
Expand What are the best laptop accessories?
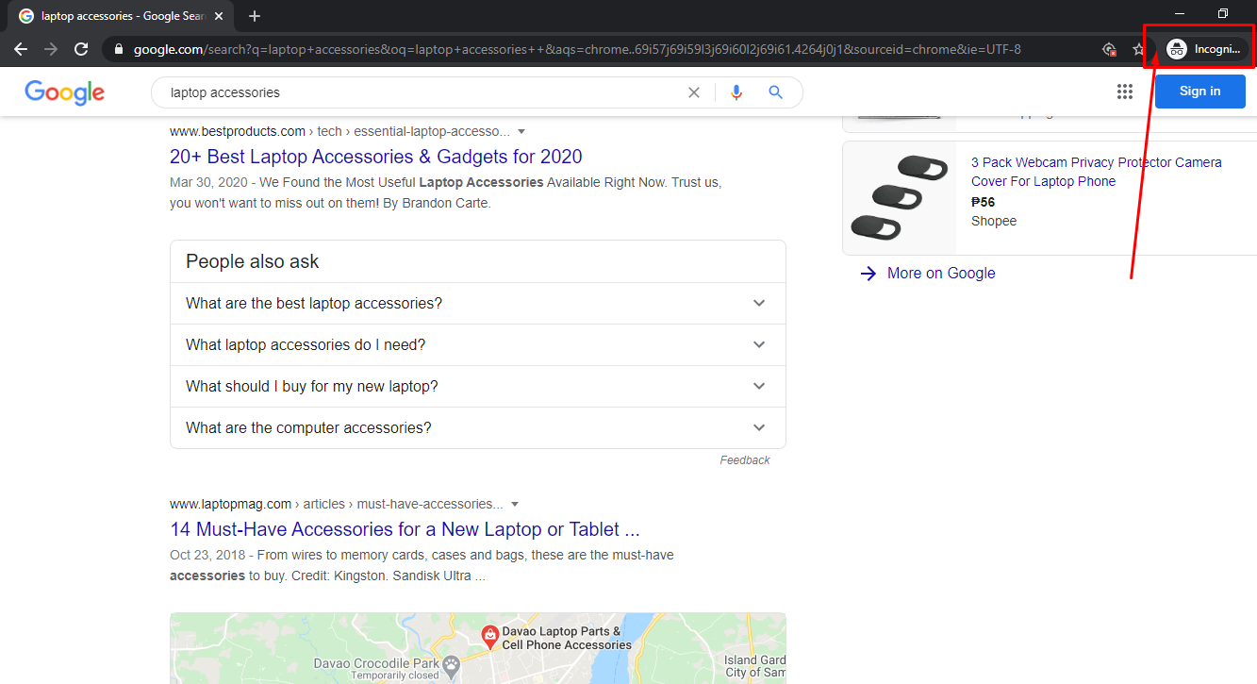point(477,304)
